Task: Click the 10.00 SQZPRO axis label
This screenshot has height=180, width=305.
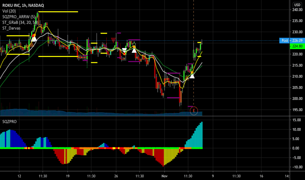Action: click(296, 129)
